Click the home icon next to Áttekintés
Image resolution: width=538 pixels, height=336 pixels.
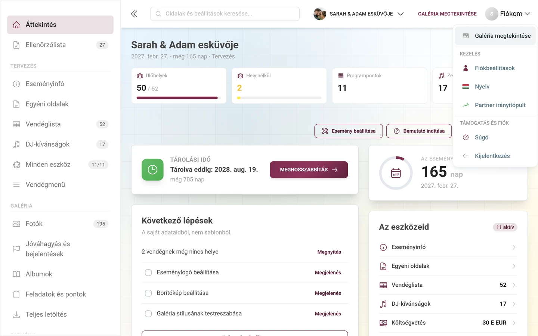[16, 25]
